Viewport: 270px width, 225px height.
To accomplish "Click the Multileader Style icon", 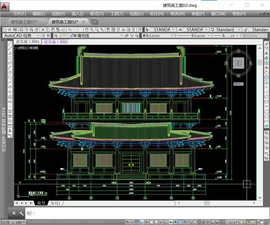I will pyautogui.click(x=246, y=29).
